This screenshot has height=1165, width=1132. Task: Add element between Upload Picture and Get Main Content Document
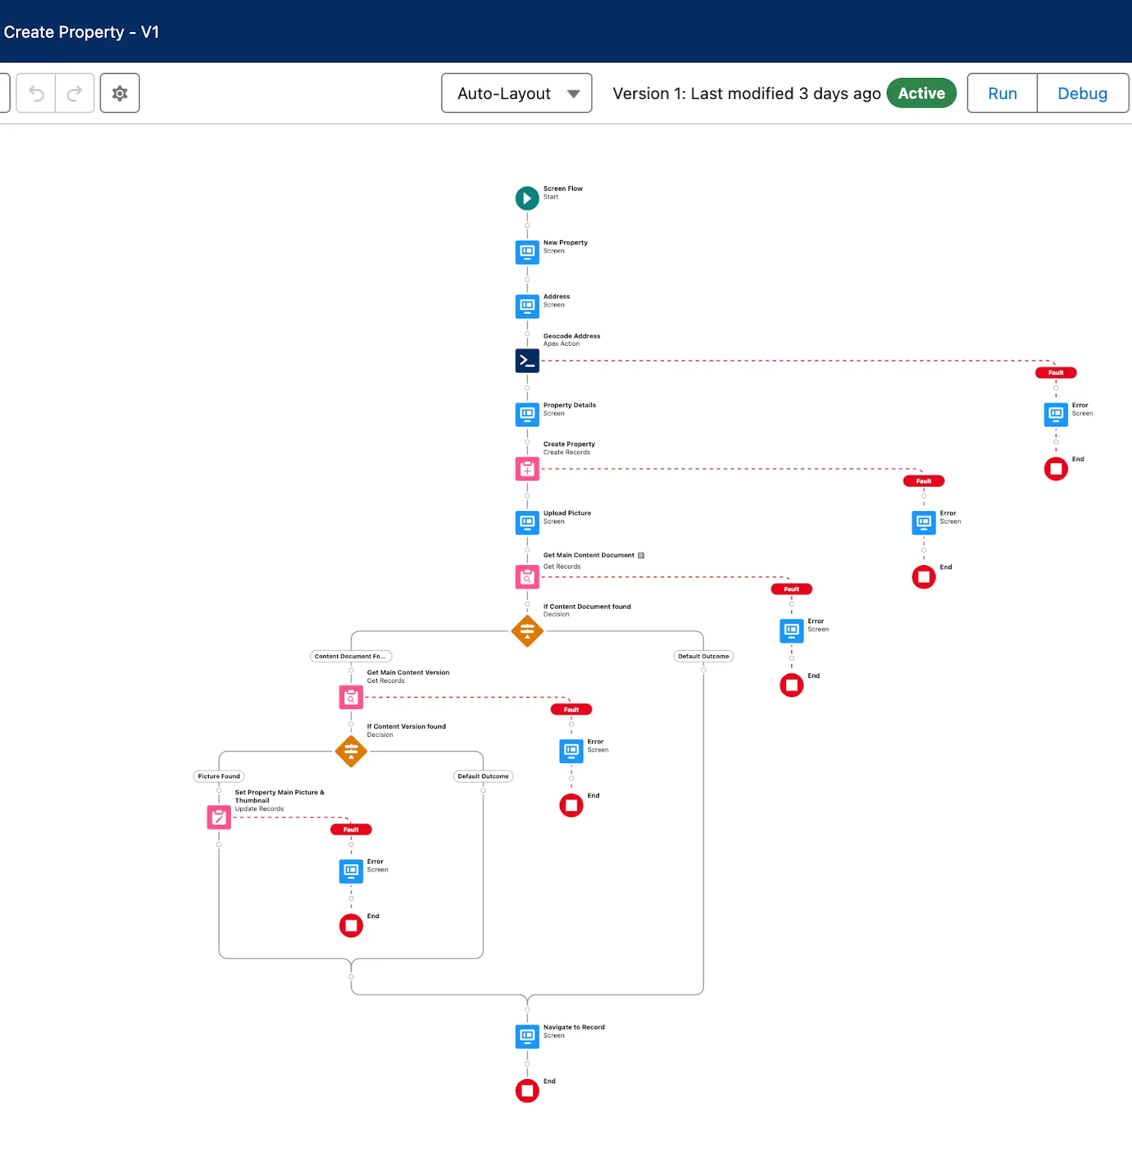coord(527,550)
